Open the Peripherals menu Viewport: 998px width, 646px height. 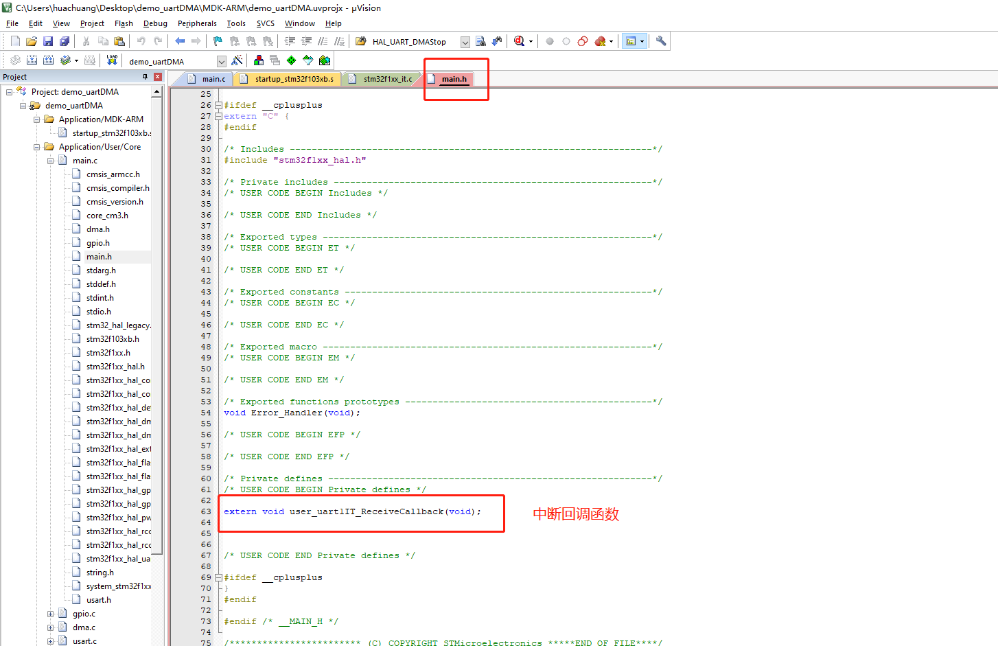(x=197, y=23)
